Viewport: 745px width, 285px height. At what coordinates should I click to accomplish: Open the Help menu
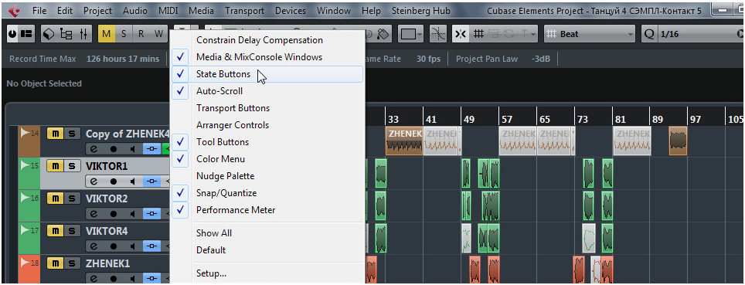click(x=371, y=11)
